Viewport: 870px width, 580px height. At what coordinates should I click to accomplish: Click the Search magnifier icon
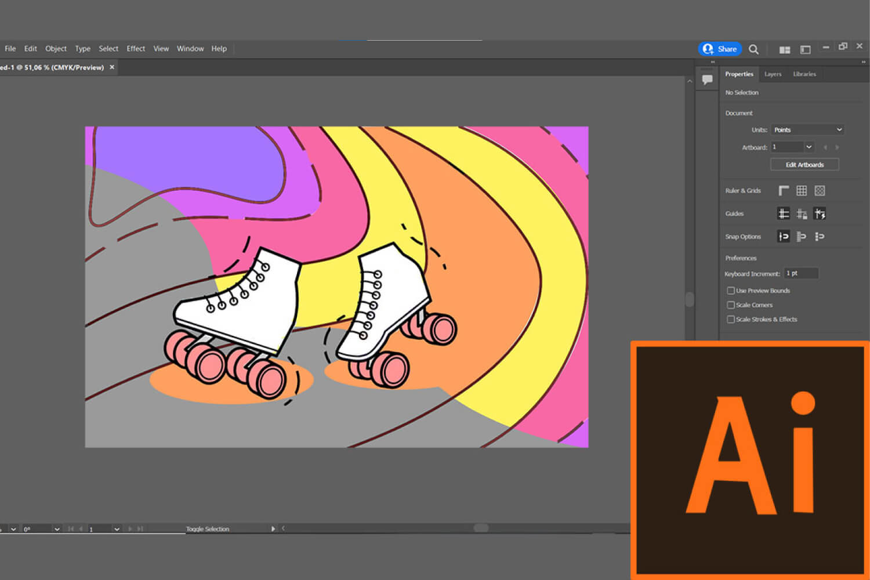753,49
